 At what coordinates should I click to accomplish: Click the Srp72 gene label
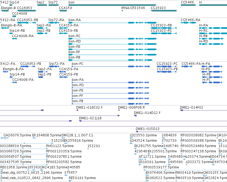(53, 2)
